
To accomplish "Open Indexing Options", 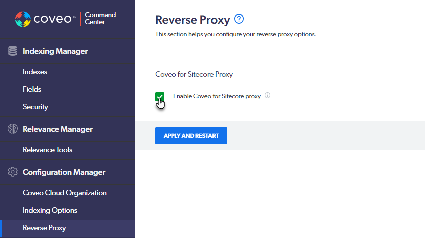I will click(x=50, y=210).
